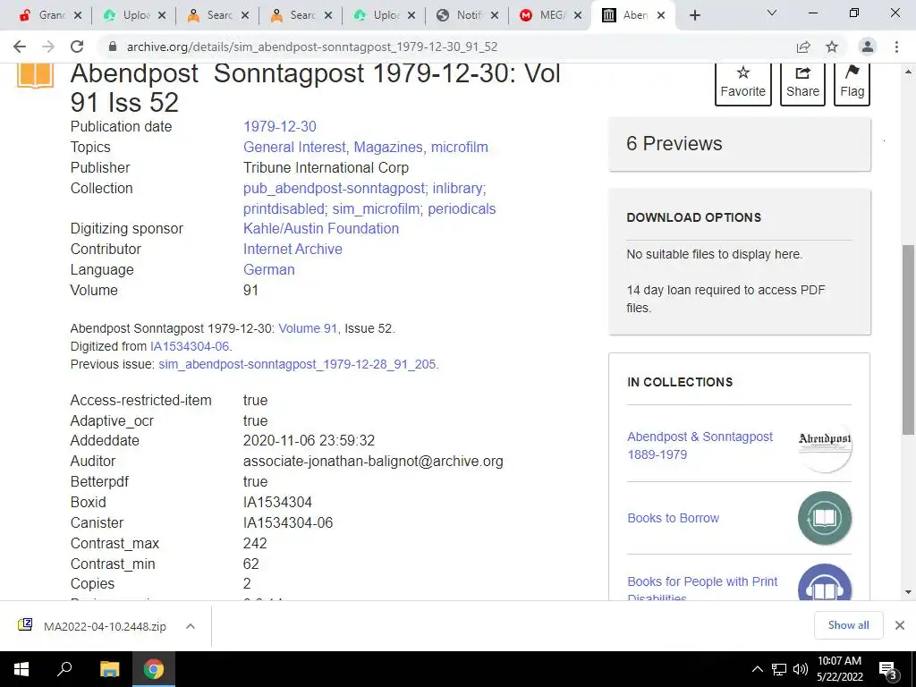
Task: Go forward with browser arrow
Action: (48, 47)
